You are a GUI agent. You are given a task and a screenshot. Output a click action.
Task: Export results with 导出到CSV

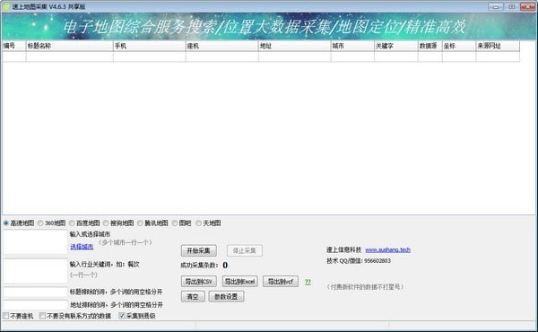click(199, 282)
